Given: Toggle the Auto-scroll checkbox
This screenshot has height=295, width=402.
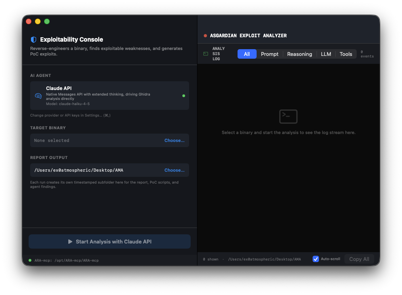Looking at the screenshot, I should point(315,259).
